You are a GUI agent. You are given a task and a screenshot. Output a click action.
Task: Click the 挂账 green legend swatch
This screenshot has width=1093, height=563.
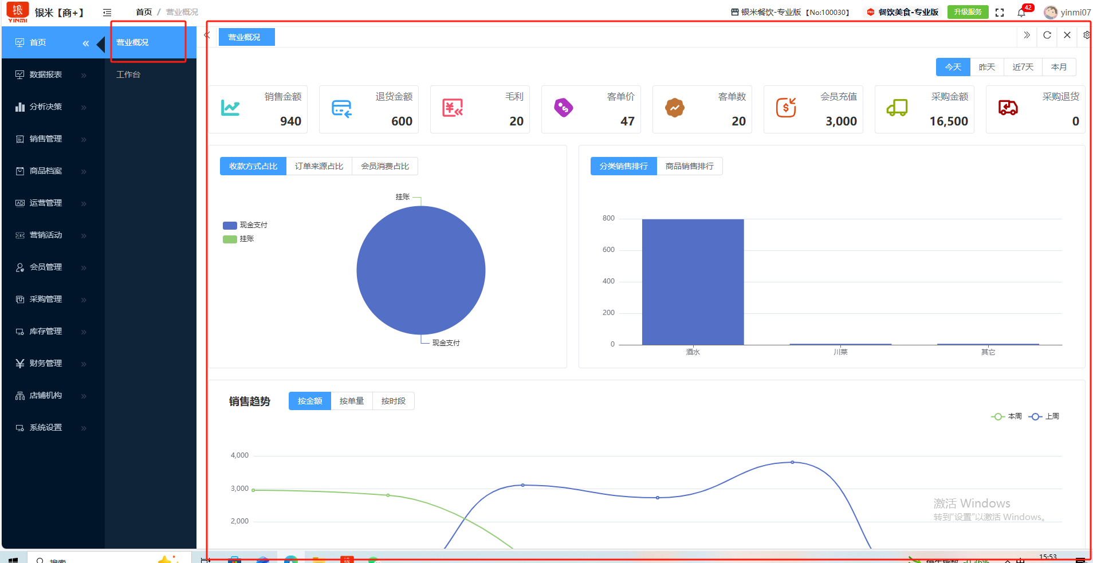(230, 239)
